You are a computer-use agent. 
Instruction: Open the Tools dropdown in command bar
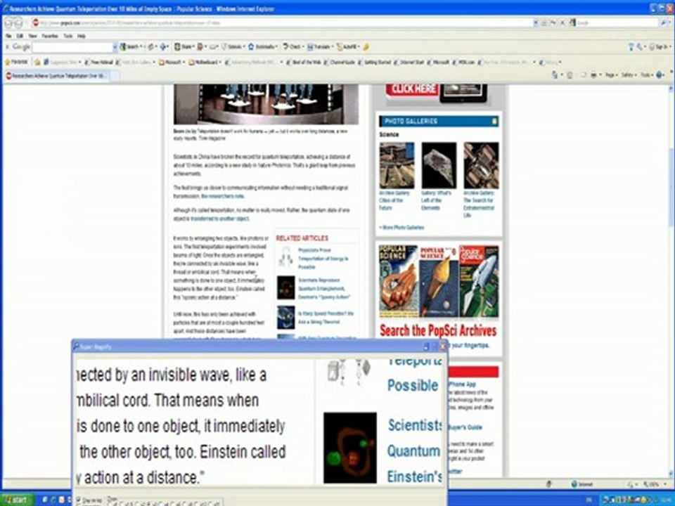[x=646, y=75]
